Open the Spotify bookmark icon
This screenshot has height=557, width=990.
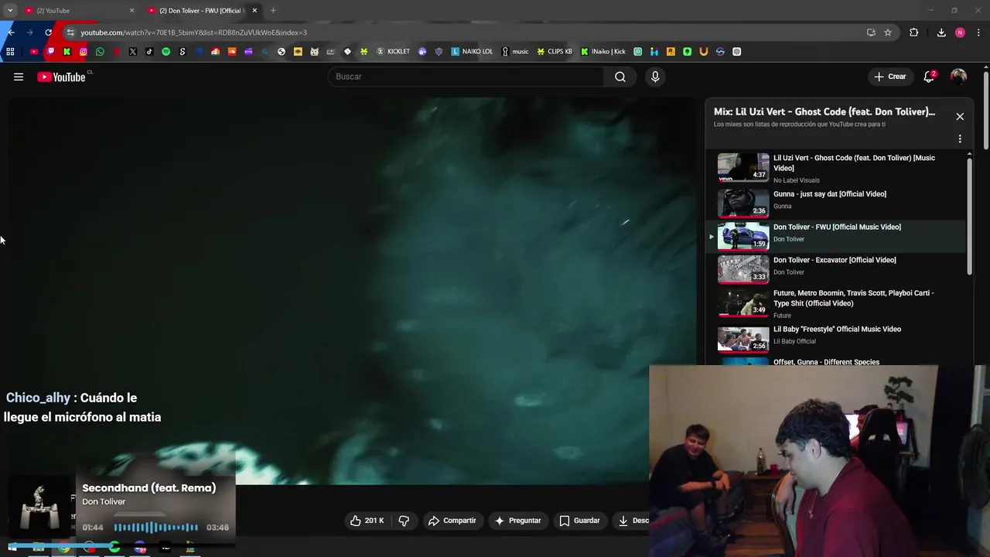166,52
